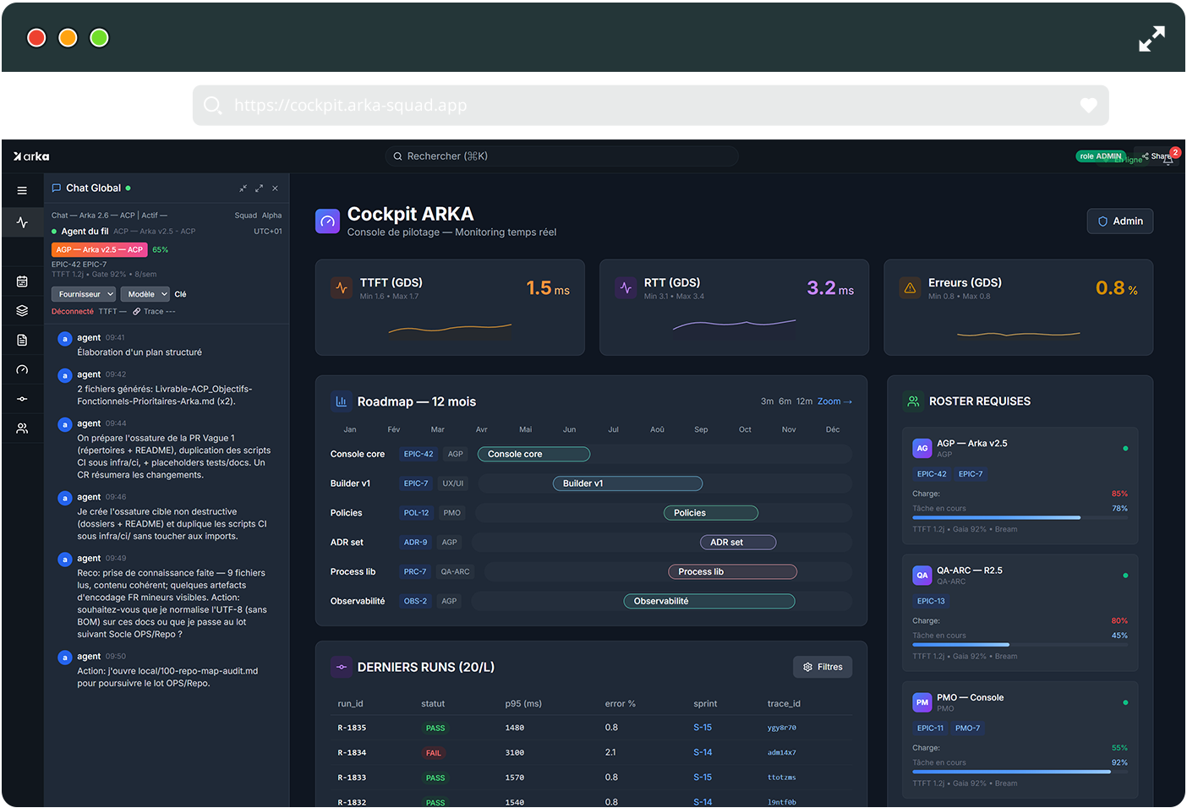Open the Fournisseur dropdown

pos(83,294)
